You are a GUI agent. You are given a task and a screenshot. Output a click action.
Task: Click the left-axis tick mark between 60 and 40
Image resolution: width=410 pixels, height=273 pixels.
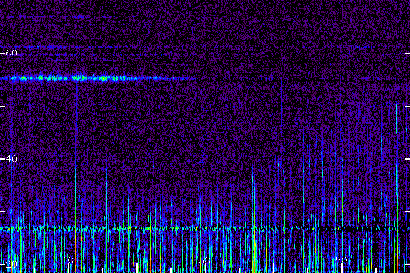[2, 106]
